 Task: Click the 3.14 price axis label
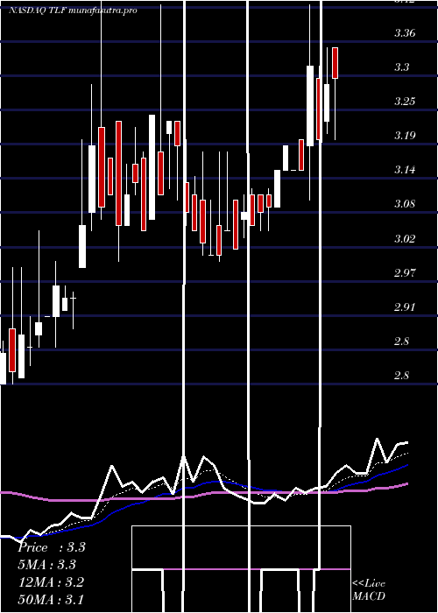click(x=405, y=170)
